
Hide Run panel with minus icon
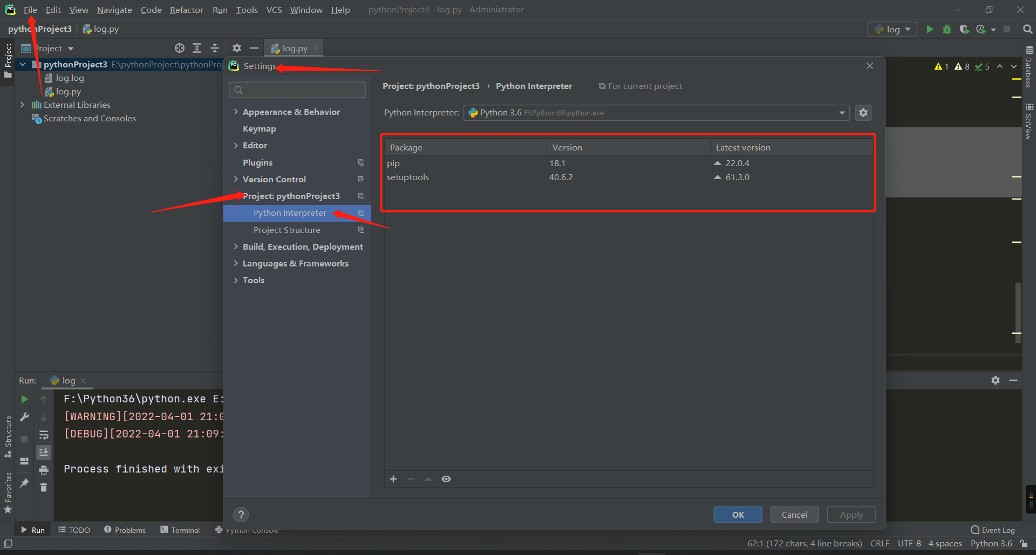[1013, 380]
